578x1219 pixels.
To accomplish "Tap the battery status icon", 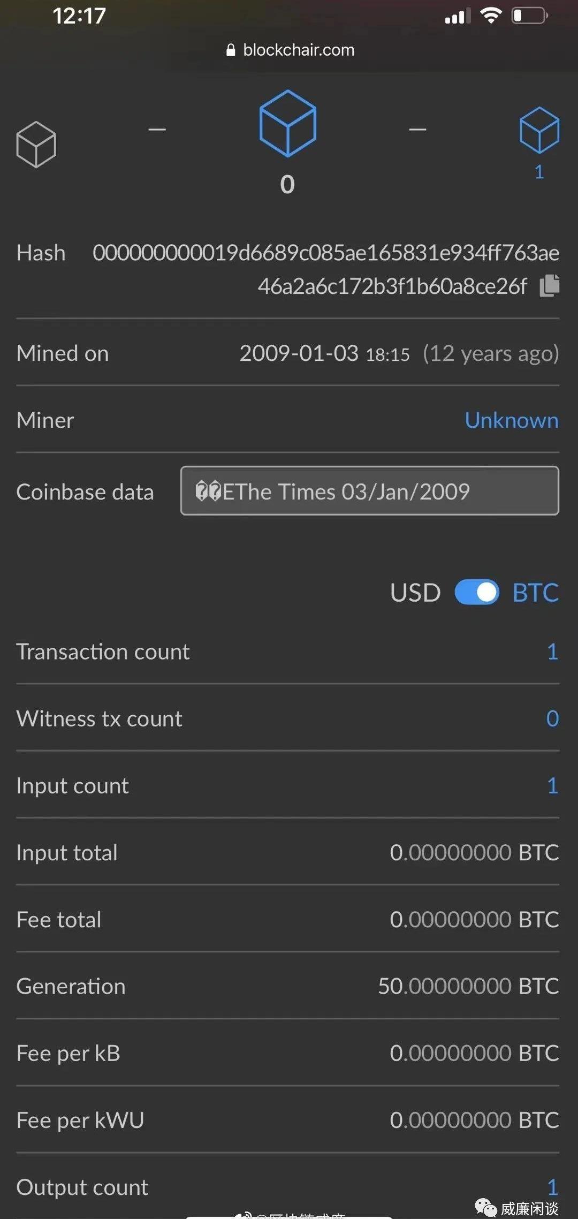I will 529,16.
